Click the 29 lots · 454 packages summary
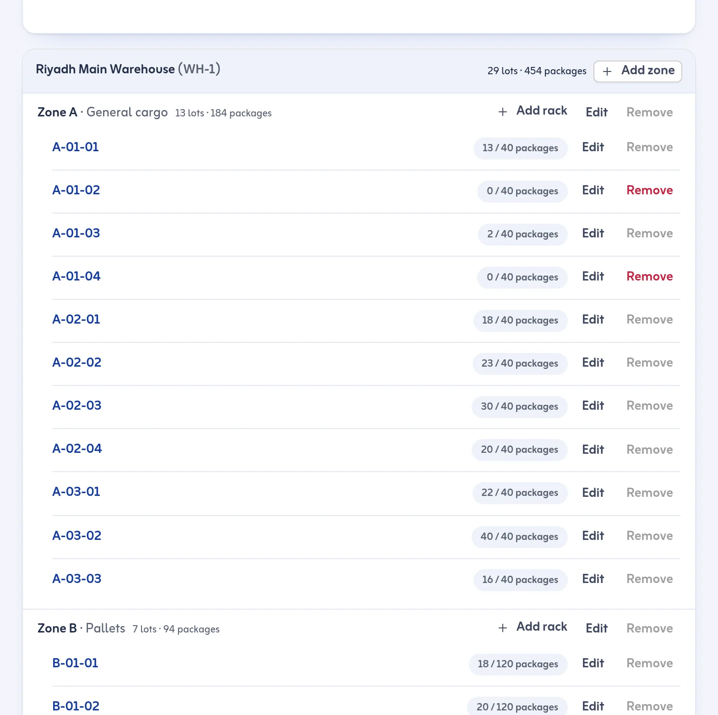718x715 pixels. [537, 71]
